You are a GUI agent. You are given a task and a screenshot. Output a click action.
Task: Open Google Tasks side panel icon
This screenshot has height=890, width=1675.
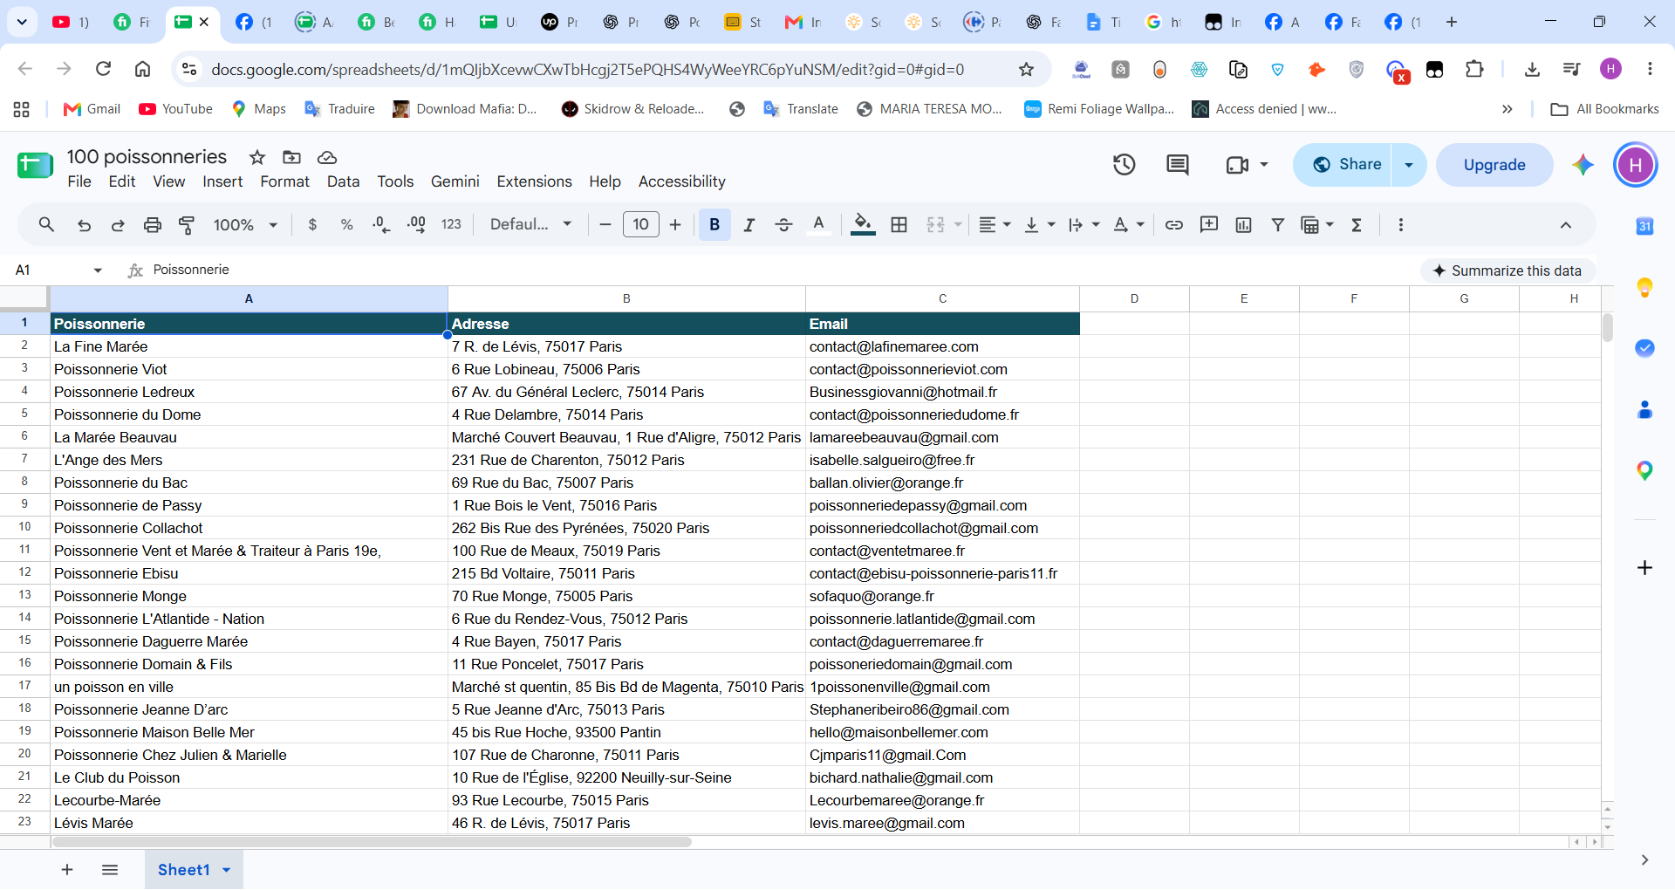tap(1644, 348)
